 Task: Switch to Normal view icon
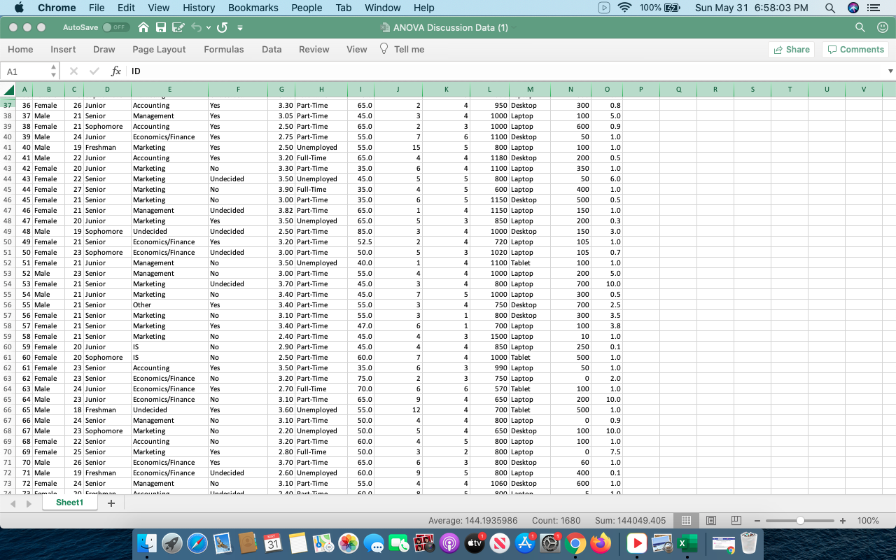(687, 521)
